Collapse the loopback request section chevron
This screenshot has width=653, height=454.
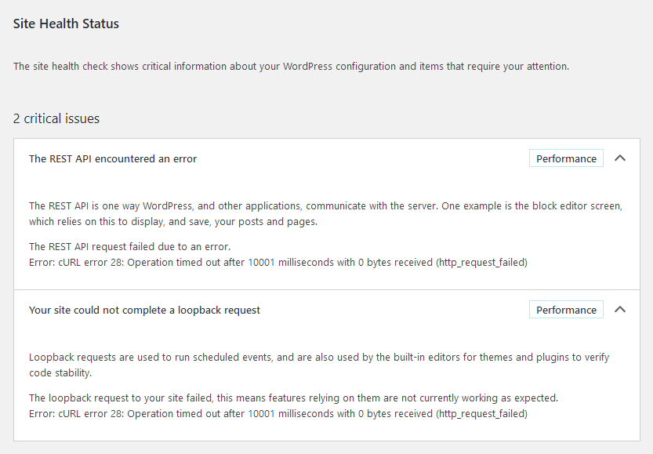point(620,310)
